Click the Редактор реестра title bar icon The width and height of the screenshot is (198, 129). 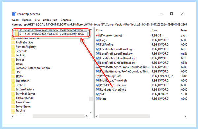pyautogui.click(x=14, y=14)
